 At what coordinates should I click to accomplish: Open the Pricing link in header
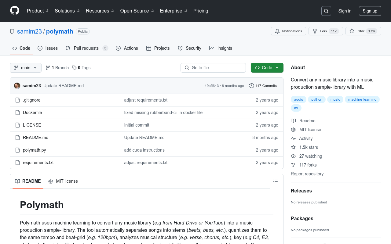201,11
